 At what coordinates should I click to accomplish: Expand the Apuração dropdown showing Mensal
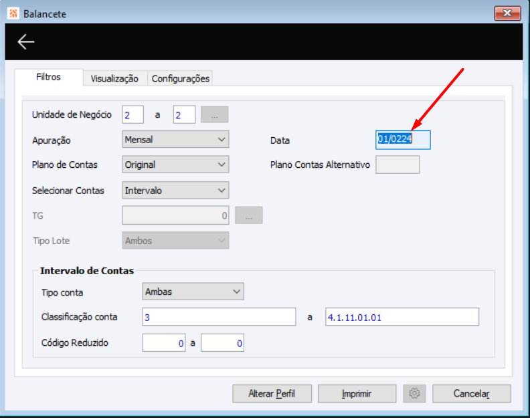click(175, 139)
